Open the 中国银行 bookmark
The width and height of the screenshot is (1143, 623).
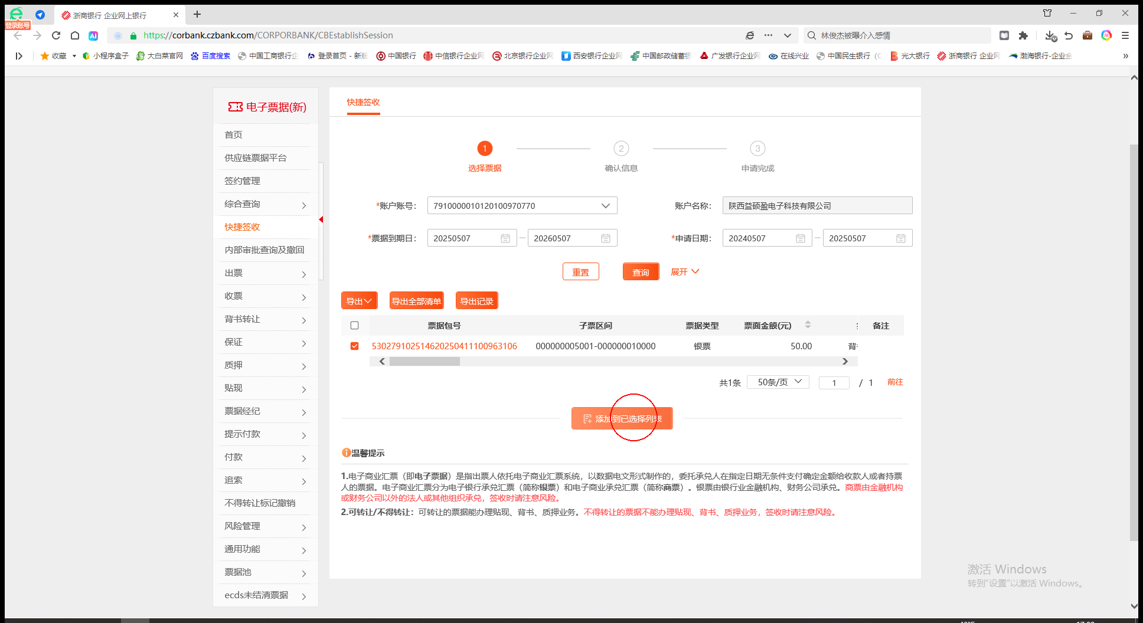tap(396, 56)
